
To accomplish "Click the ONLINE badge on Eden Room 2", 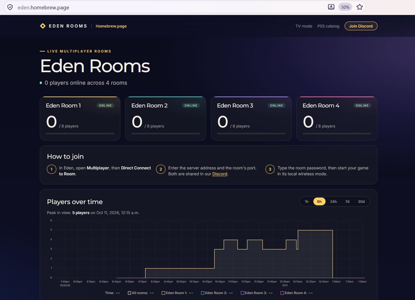I will coord(191,105).
